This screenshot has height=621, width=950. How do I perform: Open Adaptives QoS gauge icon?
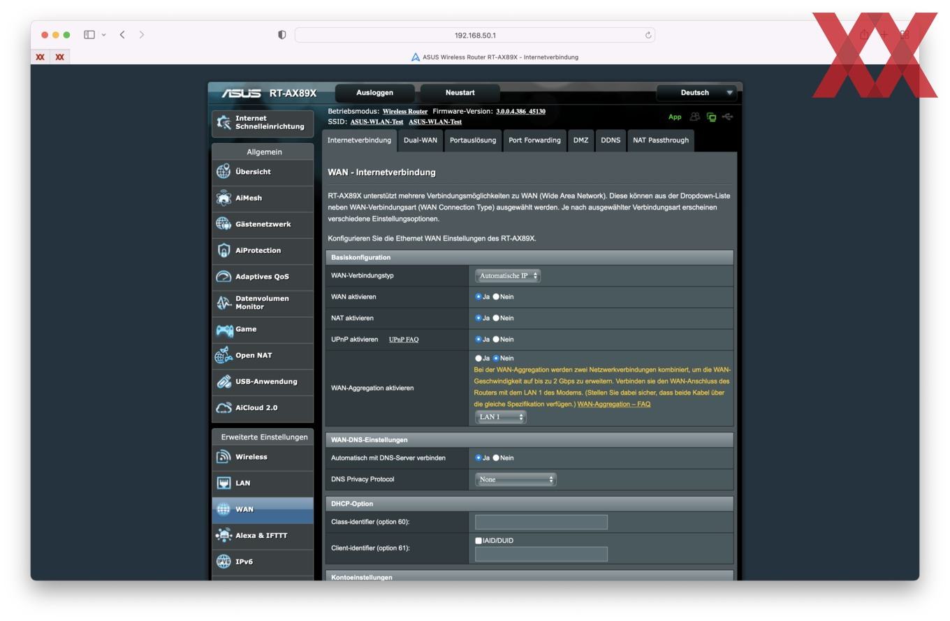[224, 277]
